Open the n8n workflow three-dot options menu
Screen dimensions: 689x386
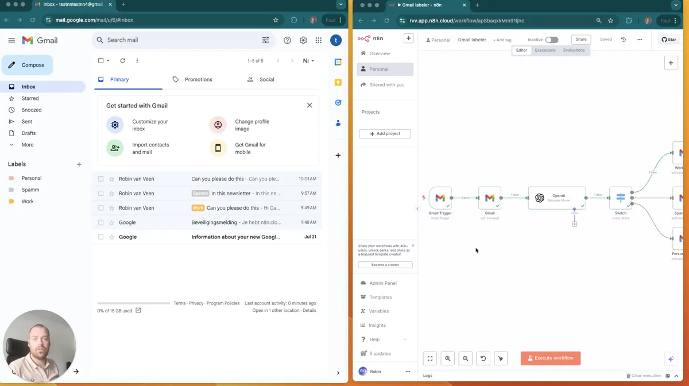pyautogui.click(x=640, y=40)
